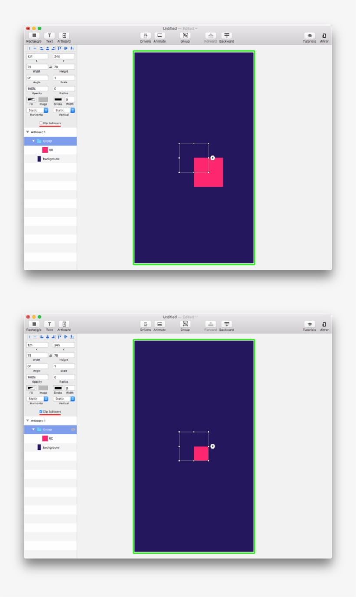This screenshot has height=597, width=356.
Task: Toggle the Group layer visibility eye
Action: click(x=73, y=430)
